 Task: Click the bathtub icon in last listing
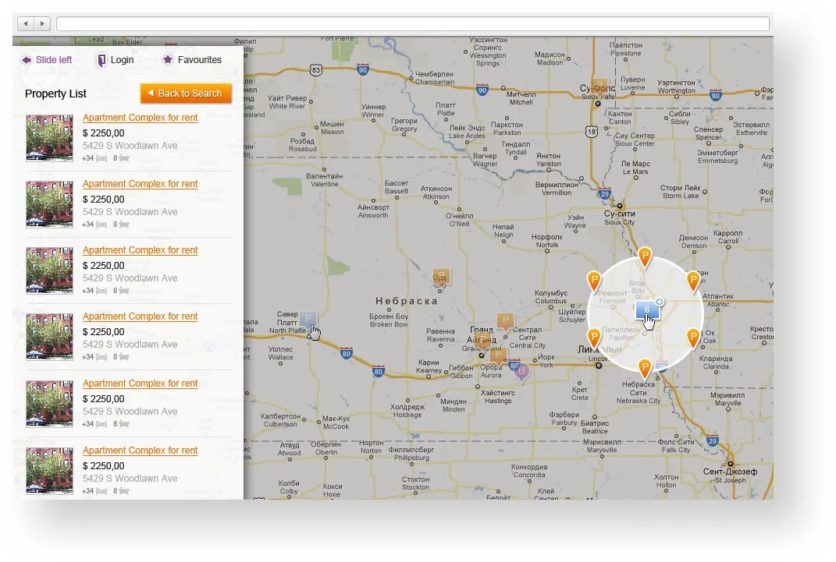point(123,491)
